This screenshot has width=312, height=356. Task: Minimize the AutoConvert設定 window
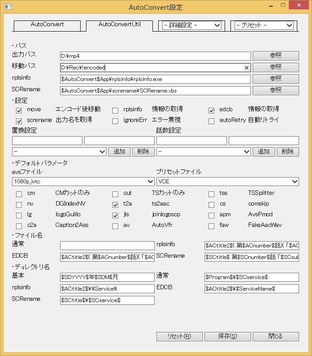[271, 5]
